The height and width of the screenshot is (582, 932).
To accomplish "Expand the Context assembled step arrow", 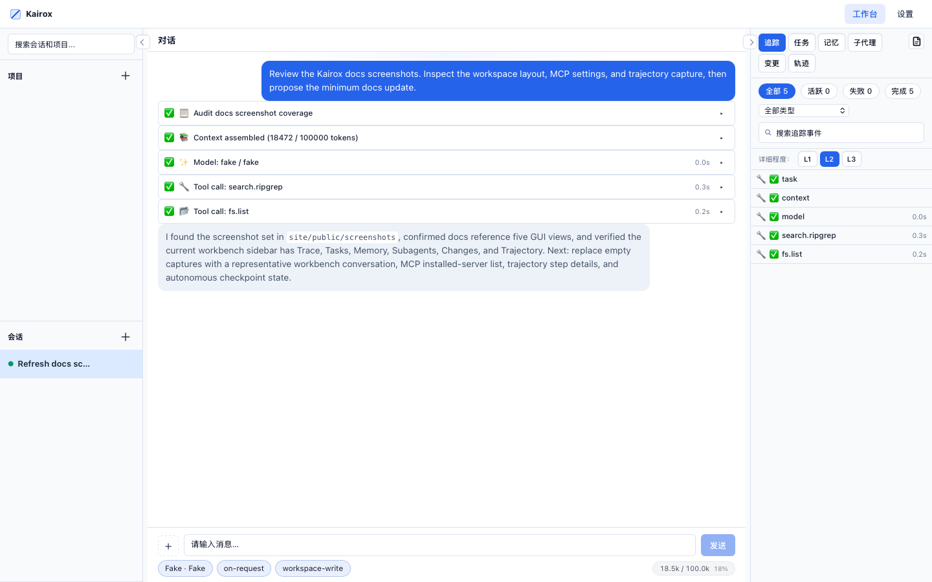I will point(721,138).
